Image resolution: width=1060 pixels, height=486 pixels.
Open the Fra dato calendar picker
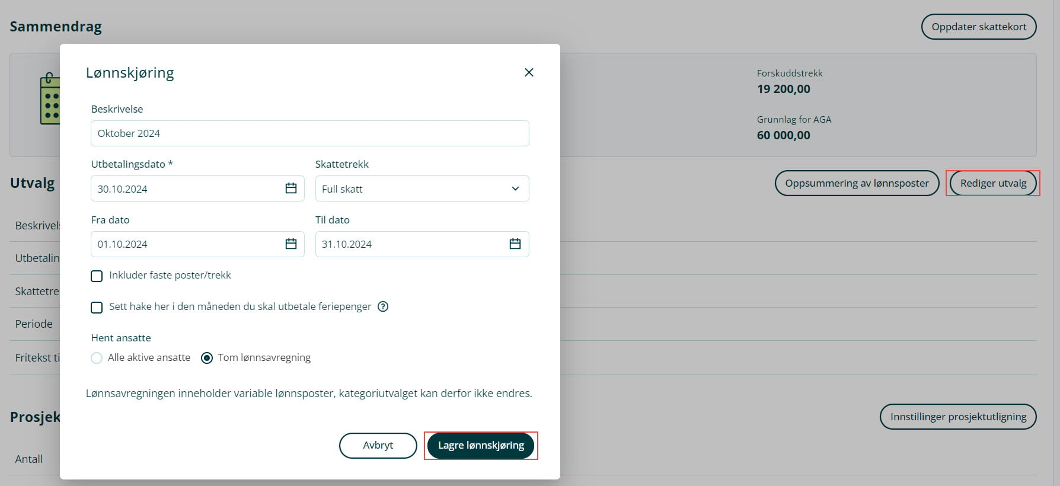[x=290, y=244]
